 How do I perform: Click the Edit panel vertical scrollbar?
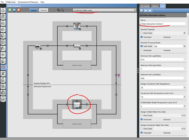[x=188, y=25]
